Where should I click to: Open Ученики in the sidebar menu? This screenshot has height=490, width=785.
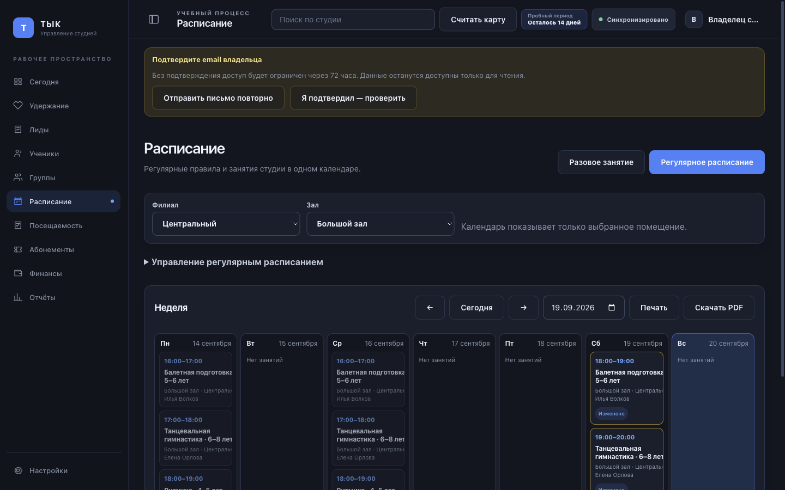point(63,154)
